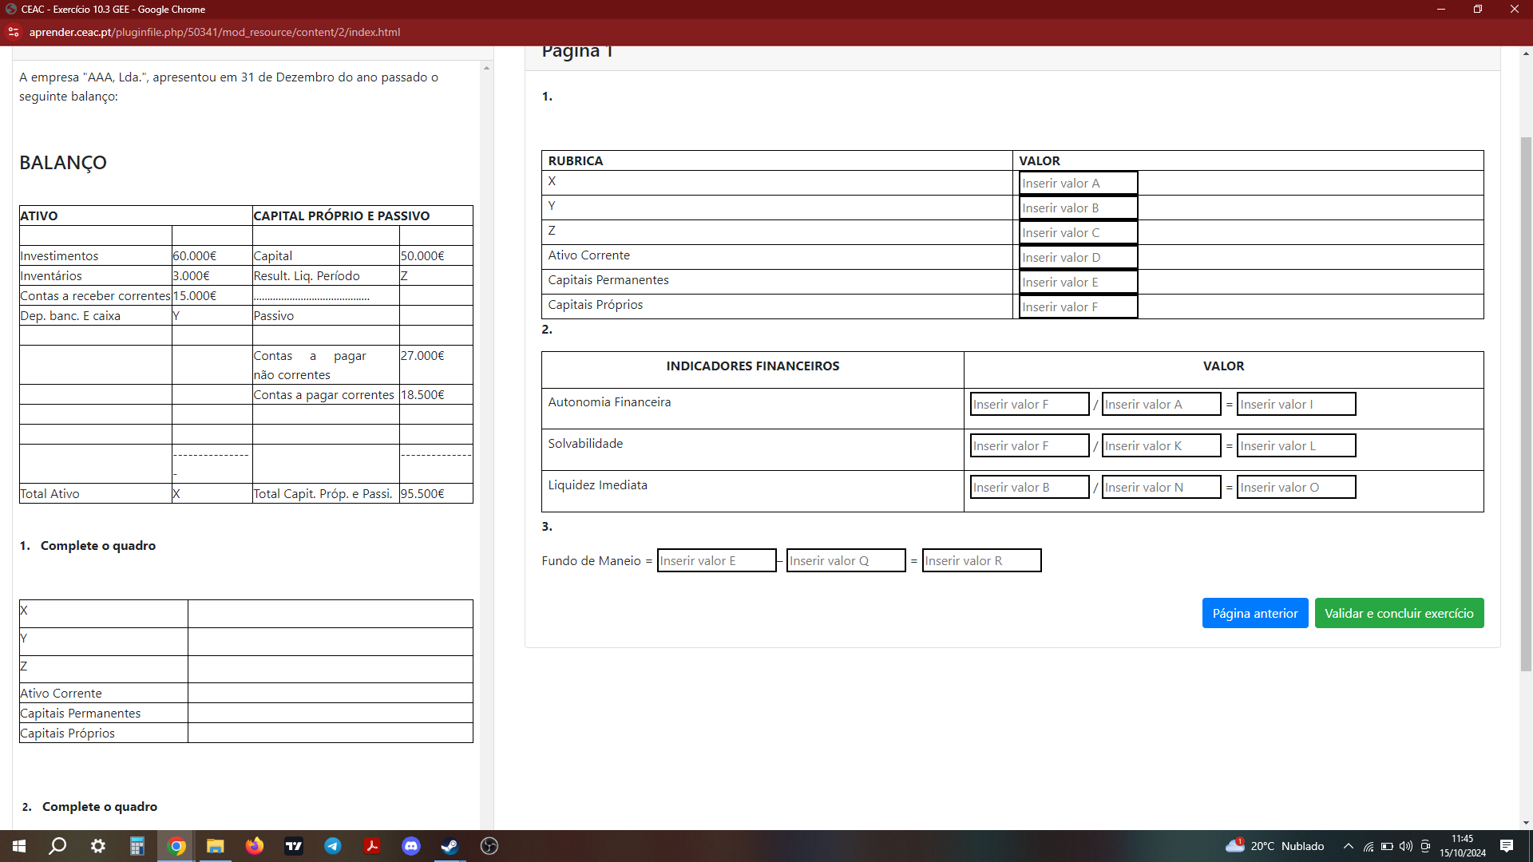This screenshot has width=1533, height=862.
Task: Focus the Inserir valor D Ativo Corrente field
Action: 1078,257
